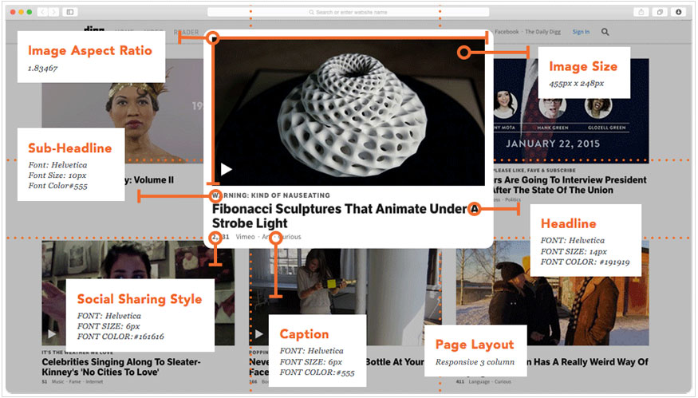Click the Sign In link
Viewport: 698px width, 398px height.
(x=581, y=32)
